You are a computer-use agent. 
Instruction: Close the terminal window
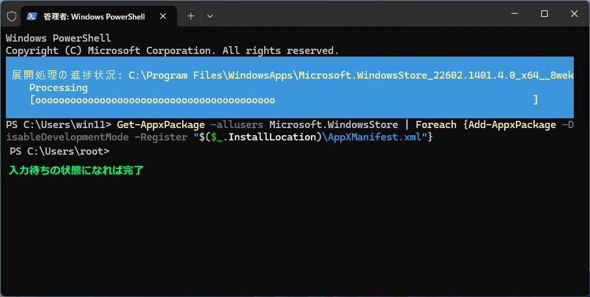(x=574, y=14)
